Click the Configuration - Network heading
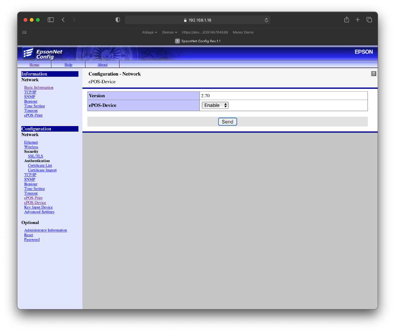The height and width of the screenshot is (332, 395). pos(115,74)
